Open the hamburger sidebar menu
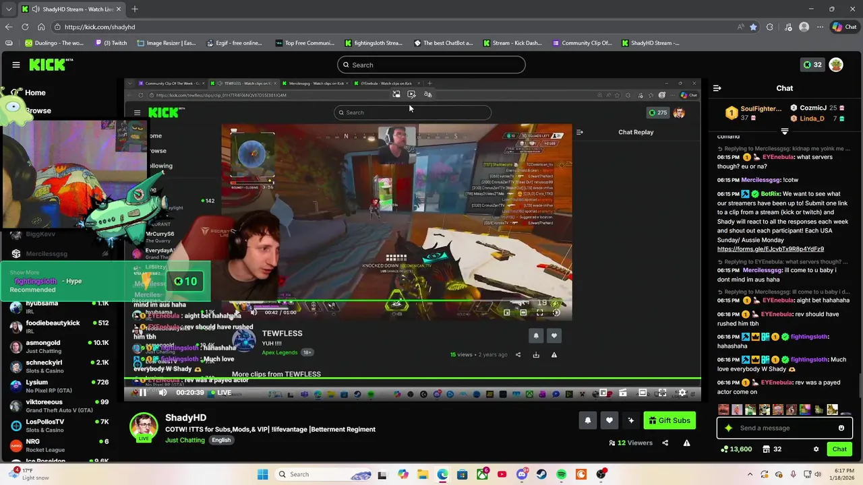 16,65
